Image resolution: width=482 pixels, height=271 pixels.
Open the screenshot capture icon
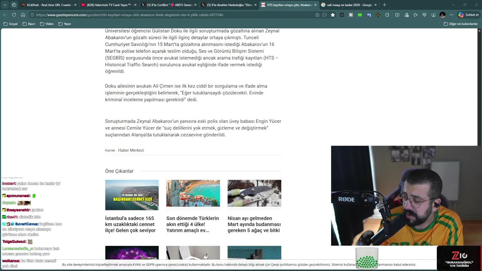pos(433,15)
